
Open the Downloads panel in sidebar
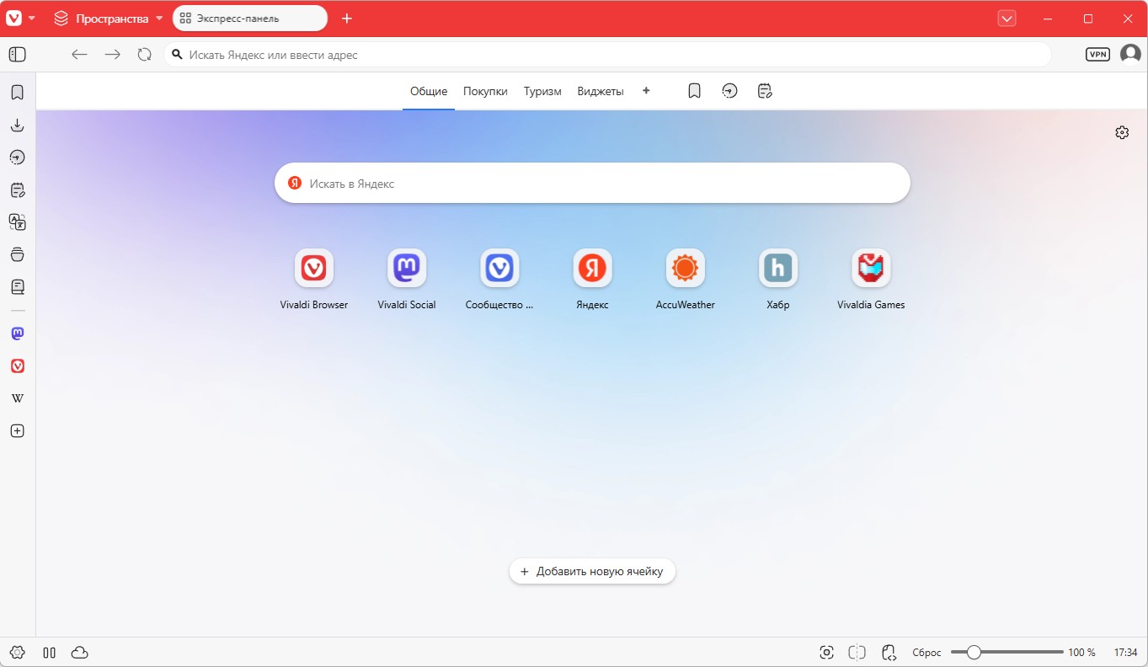coord(17,125)
